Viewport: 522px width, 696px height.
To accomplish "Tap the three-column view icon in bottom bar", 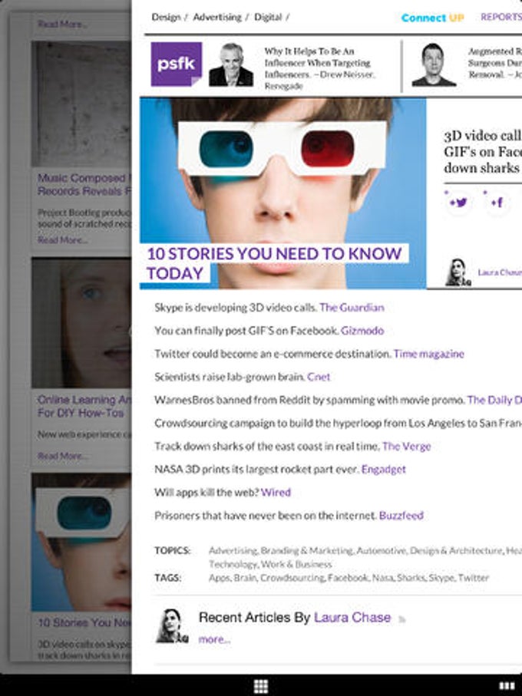I will click(507, 686).
